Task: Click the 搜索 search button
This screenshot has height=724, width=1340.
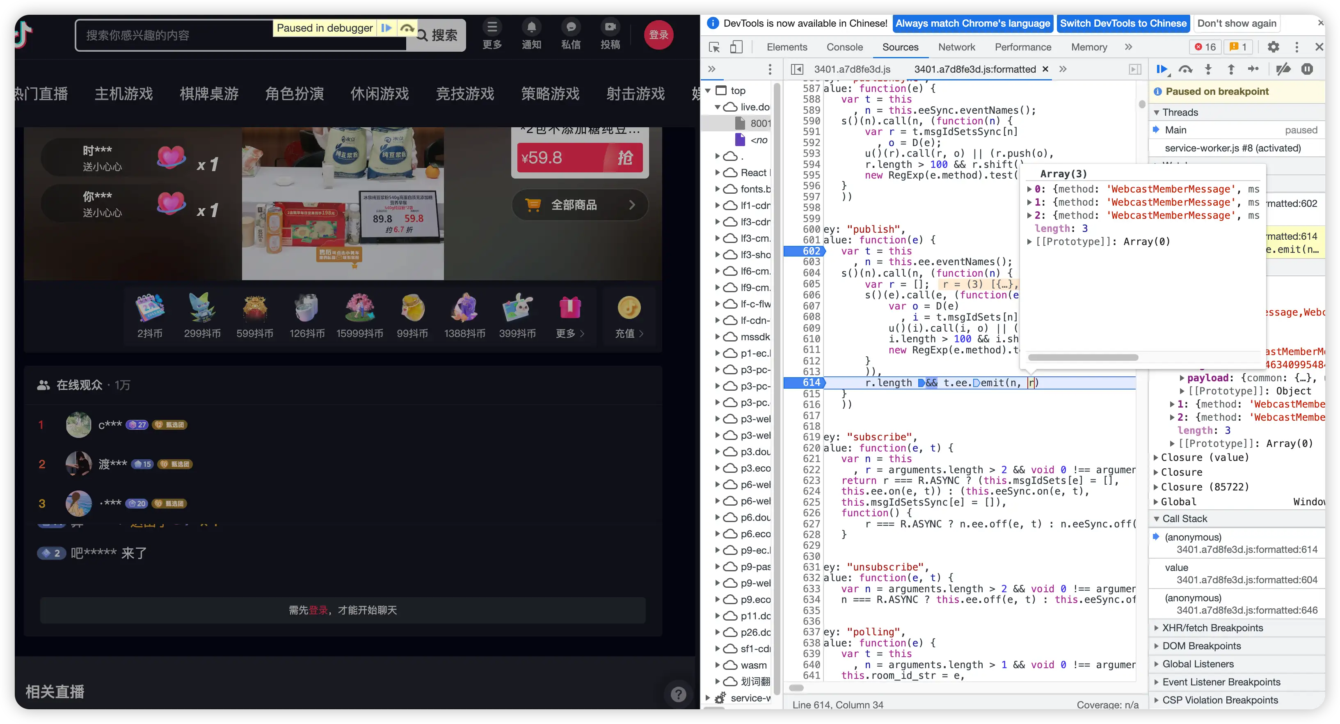Action: [x=437, y=35]
